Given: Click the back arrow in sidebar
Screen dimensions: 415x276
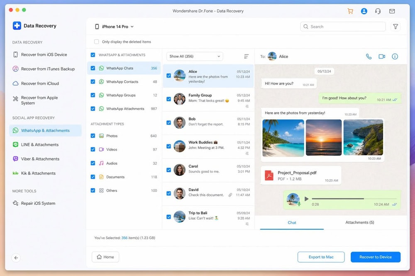Looking at the screenshot, I should pyautogui.click(x=16, y=258).
